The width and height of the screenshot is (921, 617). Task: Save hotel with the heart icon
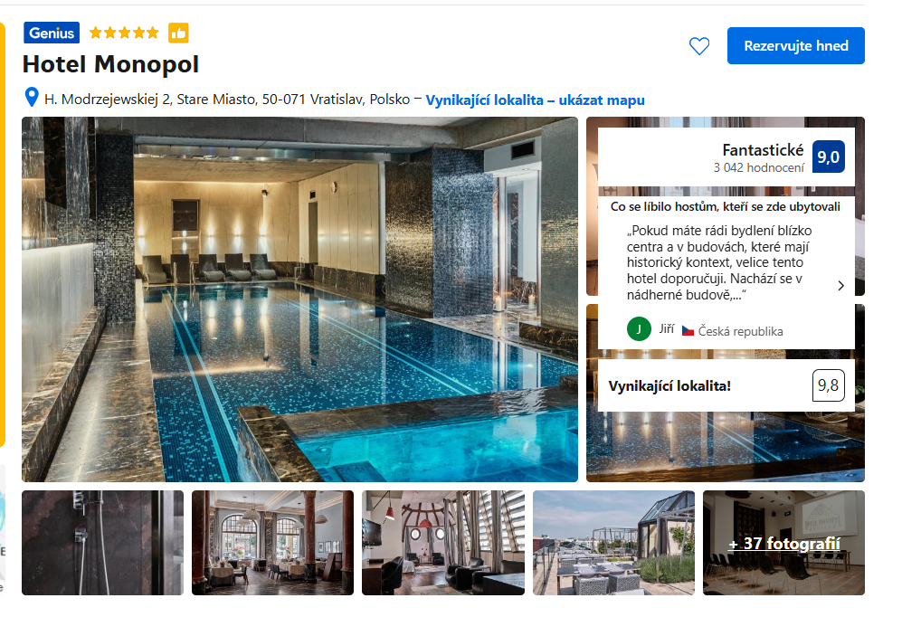tap(699, 46)
